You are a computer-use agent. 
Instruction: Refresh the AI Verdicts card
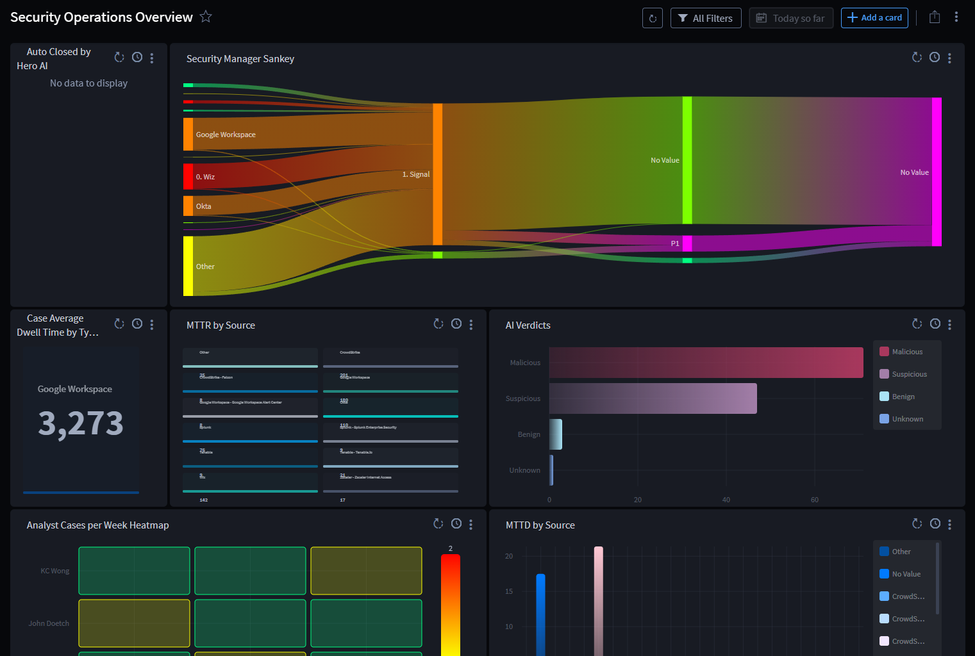917,324
